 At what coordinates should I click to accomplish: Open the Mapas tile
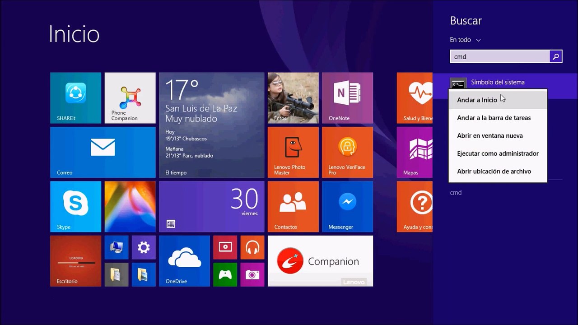coord(415,153)
